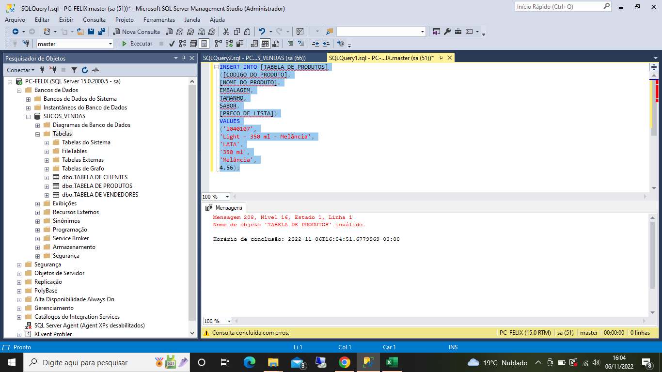This screenshot has height=372, width=662.
Task: Toggle Include Live Query Statistics
Action: (229, 44)
